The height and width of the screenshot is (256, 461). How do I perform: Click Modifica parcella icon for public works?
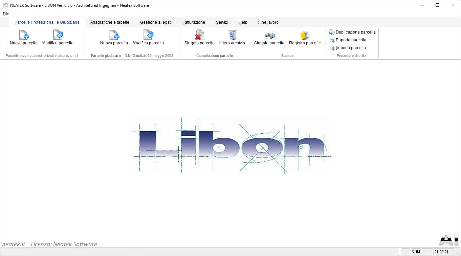tap(58, 35)
